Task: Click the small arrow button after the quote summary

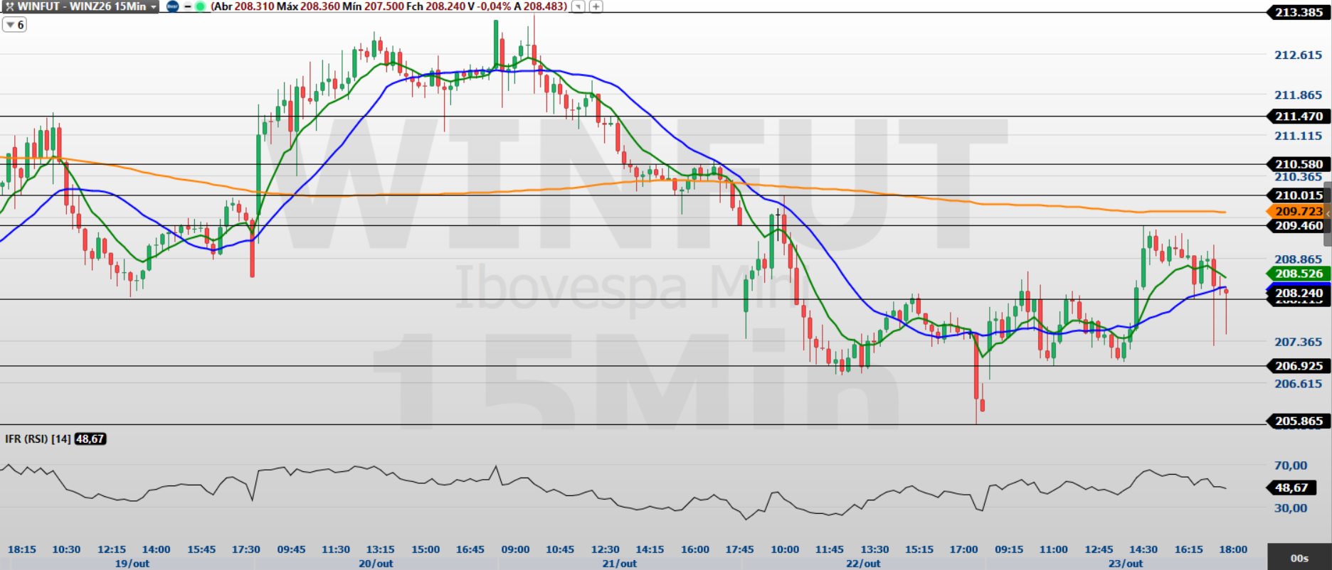Action: [578, 6]
